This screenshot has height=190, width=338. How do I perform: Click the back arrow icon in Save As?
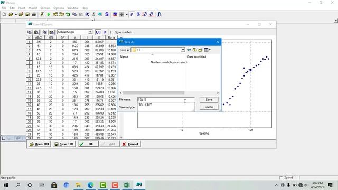pyautogui.click(x=189, y=50)
